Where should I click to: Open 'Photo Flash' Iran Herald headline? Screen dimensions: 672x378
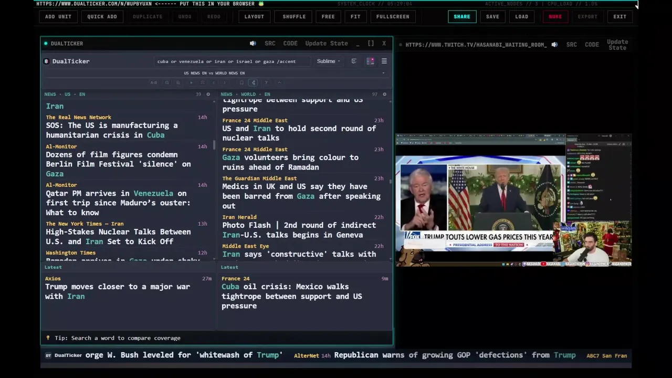(299, 230)
